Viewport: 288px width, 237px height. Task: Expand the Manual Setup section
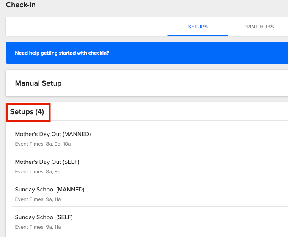tap(38, 83)
